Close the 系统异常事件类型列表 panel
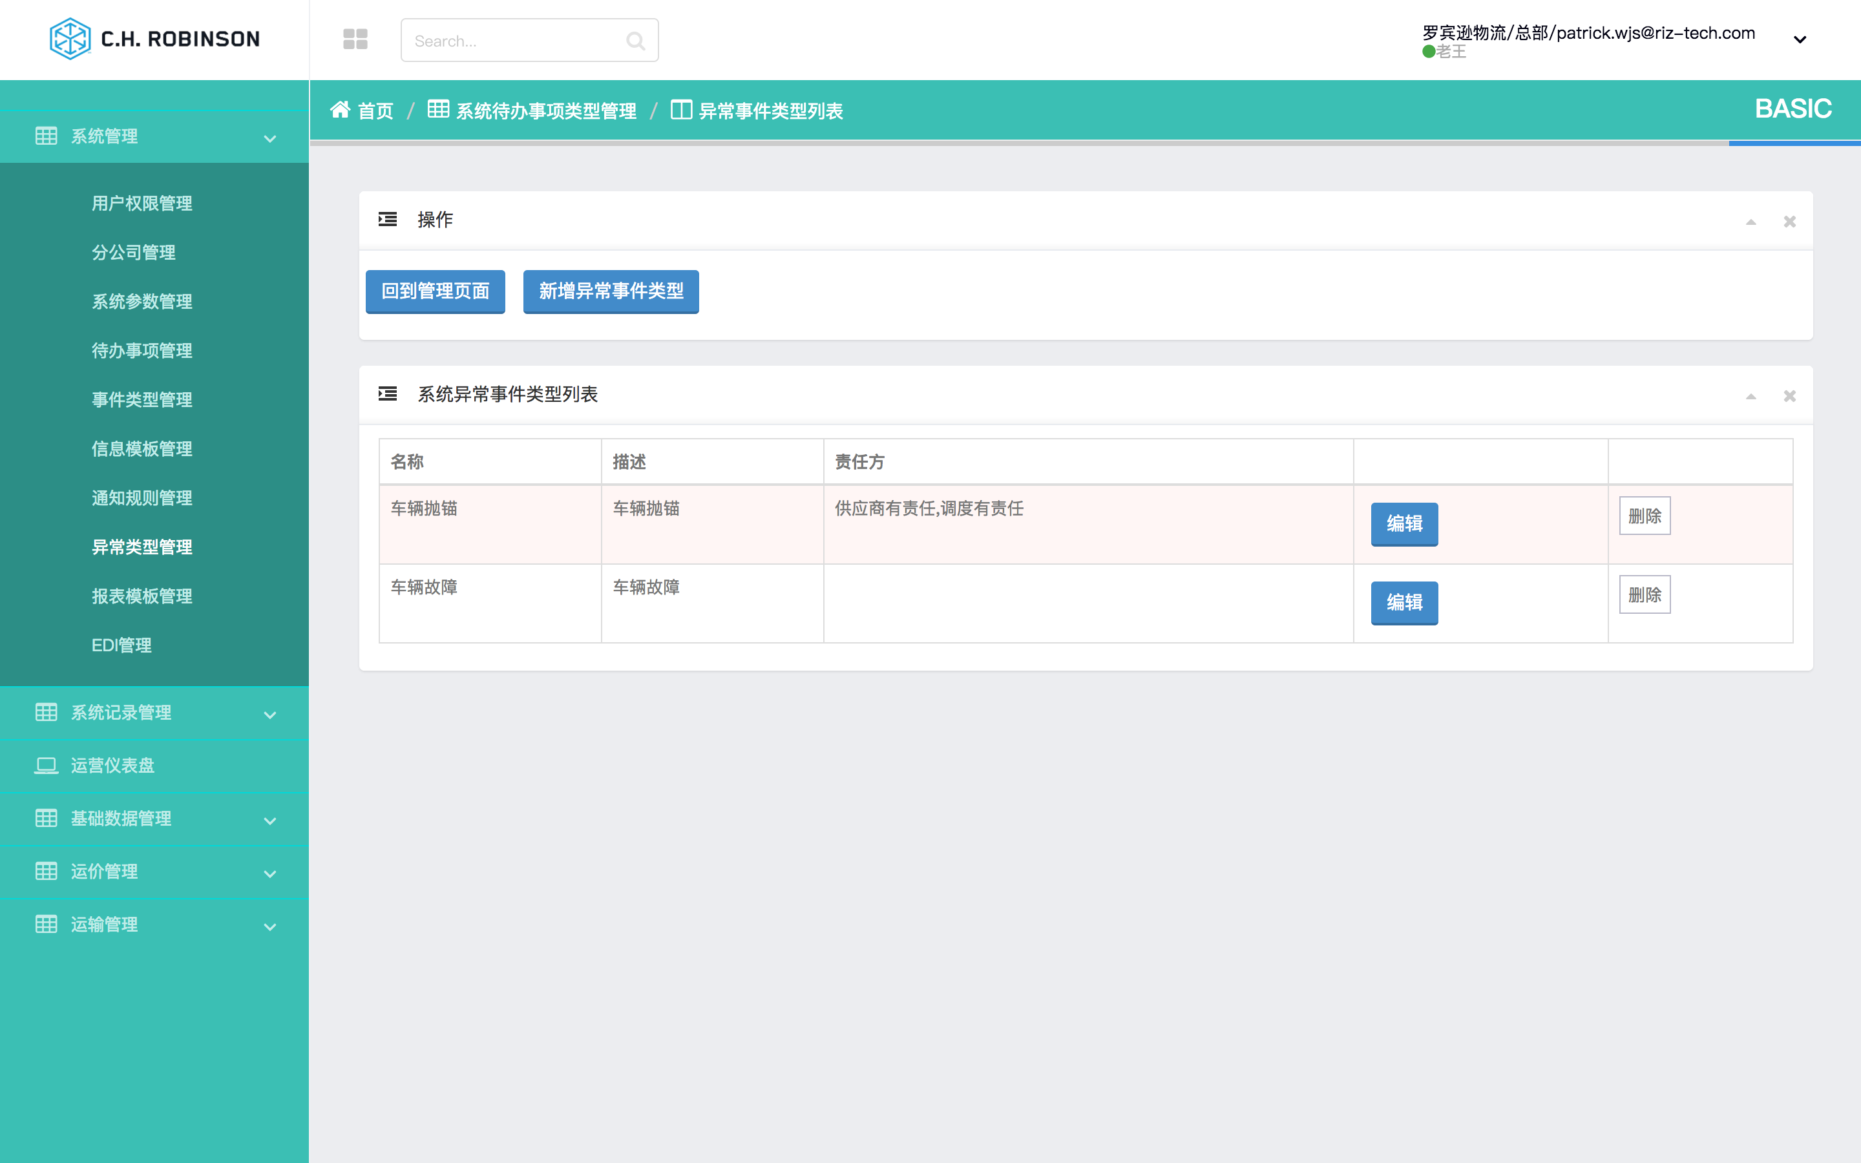The height and width of the screenshot is (1163, 1861). coord(1791,396)
